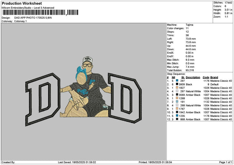The height and width of the screenshot is (165, 234).
Task: Click stitch count '1942' in row 10
Action: click(x=182, y=112)
